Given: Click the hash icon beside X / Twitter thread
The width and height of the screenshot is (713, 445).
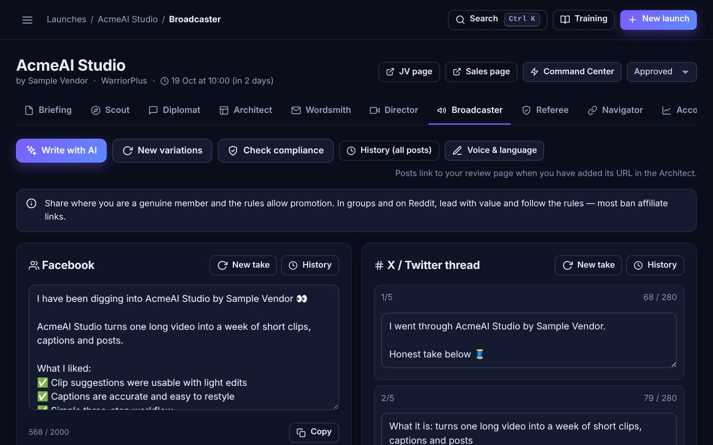Looking at the screenshot, I should [x=379, y=265].
